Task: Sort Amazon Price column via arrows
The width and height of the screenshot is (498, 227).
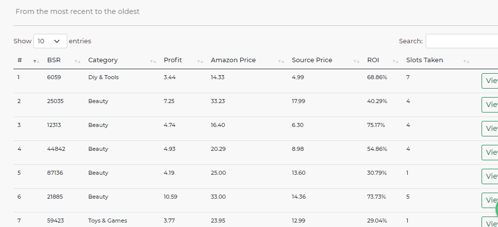Action: point(281,62)
